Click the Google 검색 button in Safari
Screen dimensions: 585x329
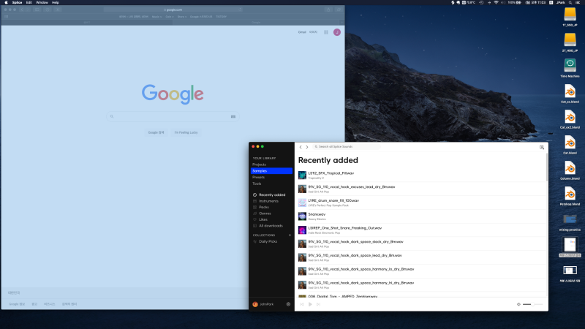click(156, 132)
